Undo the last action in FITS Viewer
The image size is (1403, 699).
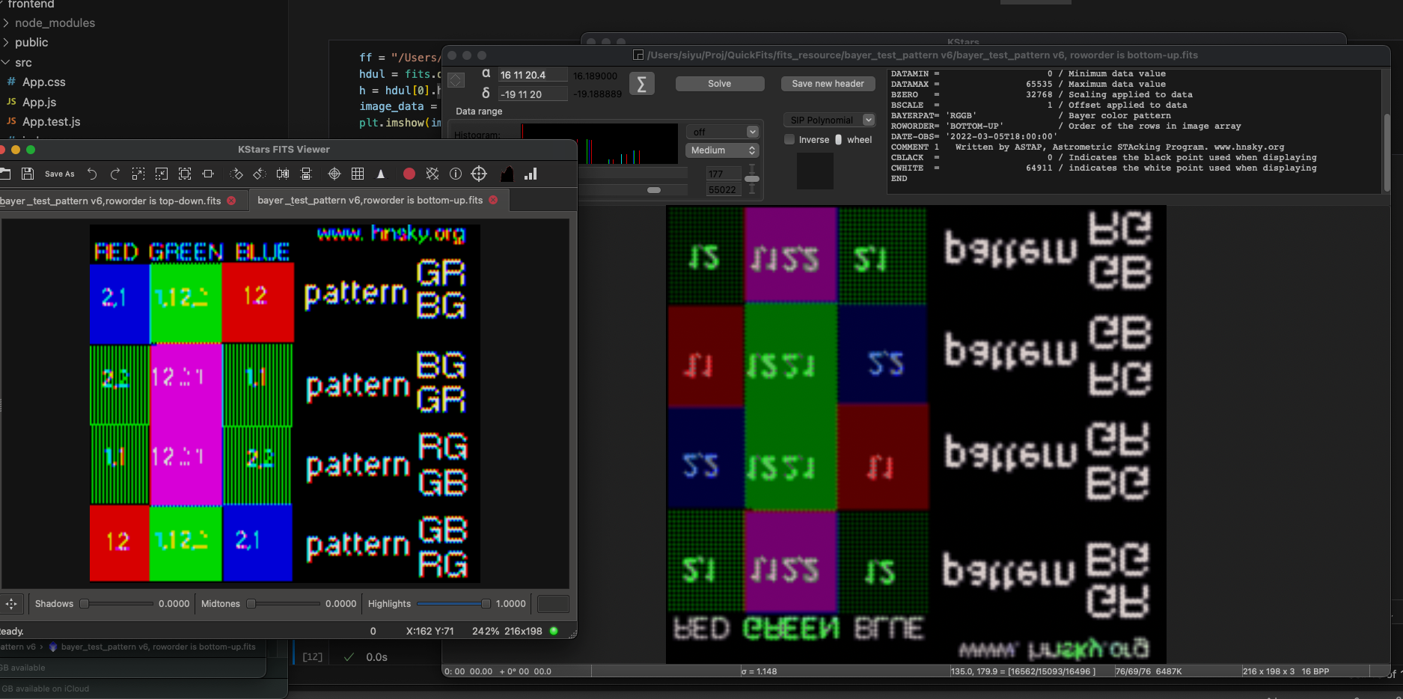(x=92, y=174)
